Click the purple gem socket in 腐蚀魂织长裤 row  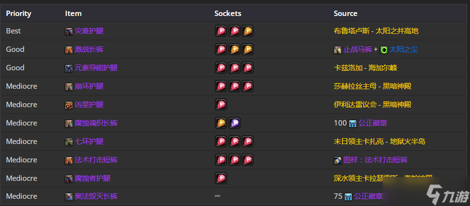click(234, 123)
